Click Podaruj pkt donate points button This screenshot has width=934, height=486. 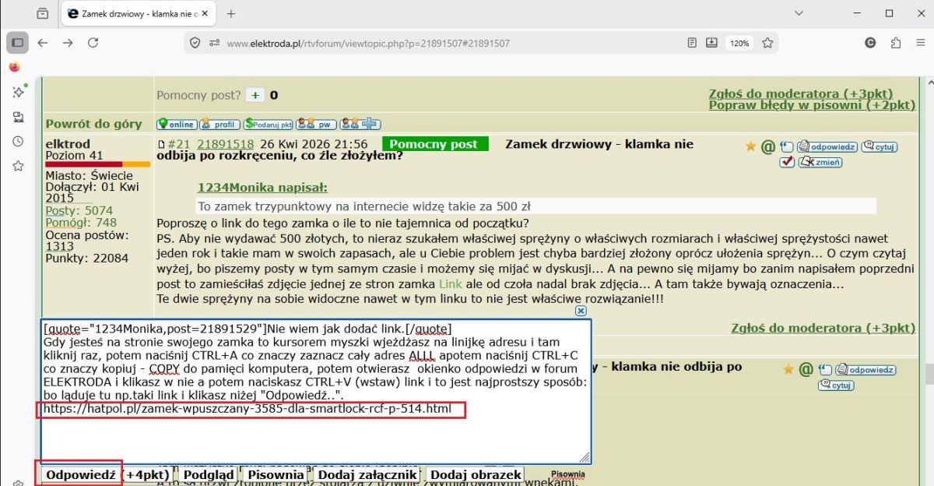click(x=269, y=124)
